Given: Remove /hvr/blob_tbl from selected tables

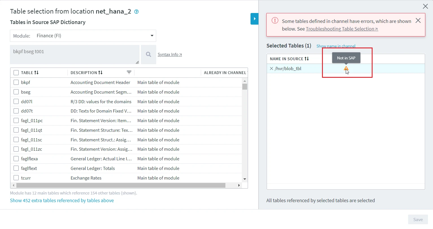Looking at the screenshot, I should pos(271,68).
